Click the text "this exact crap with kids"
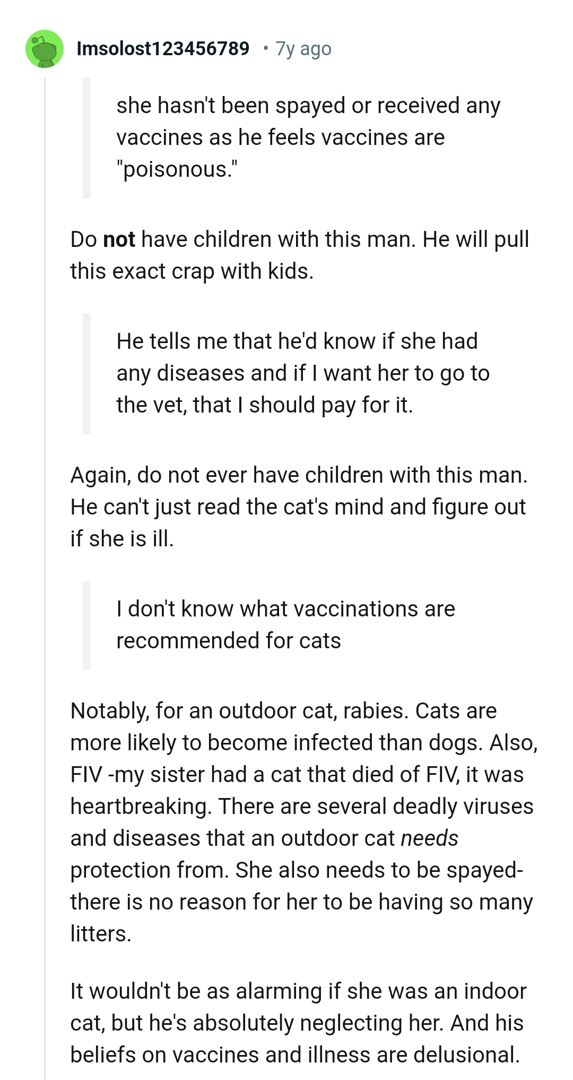Screen dimensions: 573x1080 point(192,271)
